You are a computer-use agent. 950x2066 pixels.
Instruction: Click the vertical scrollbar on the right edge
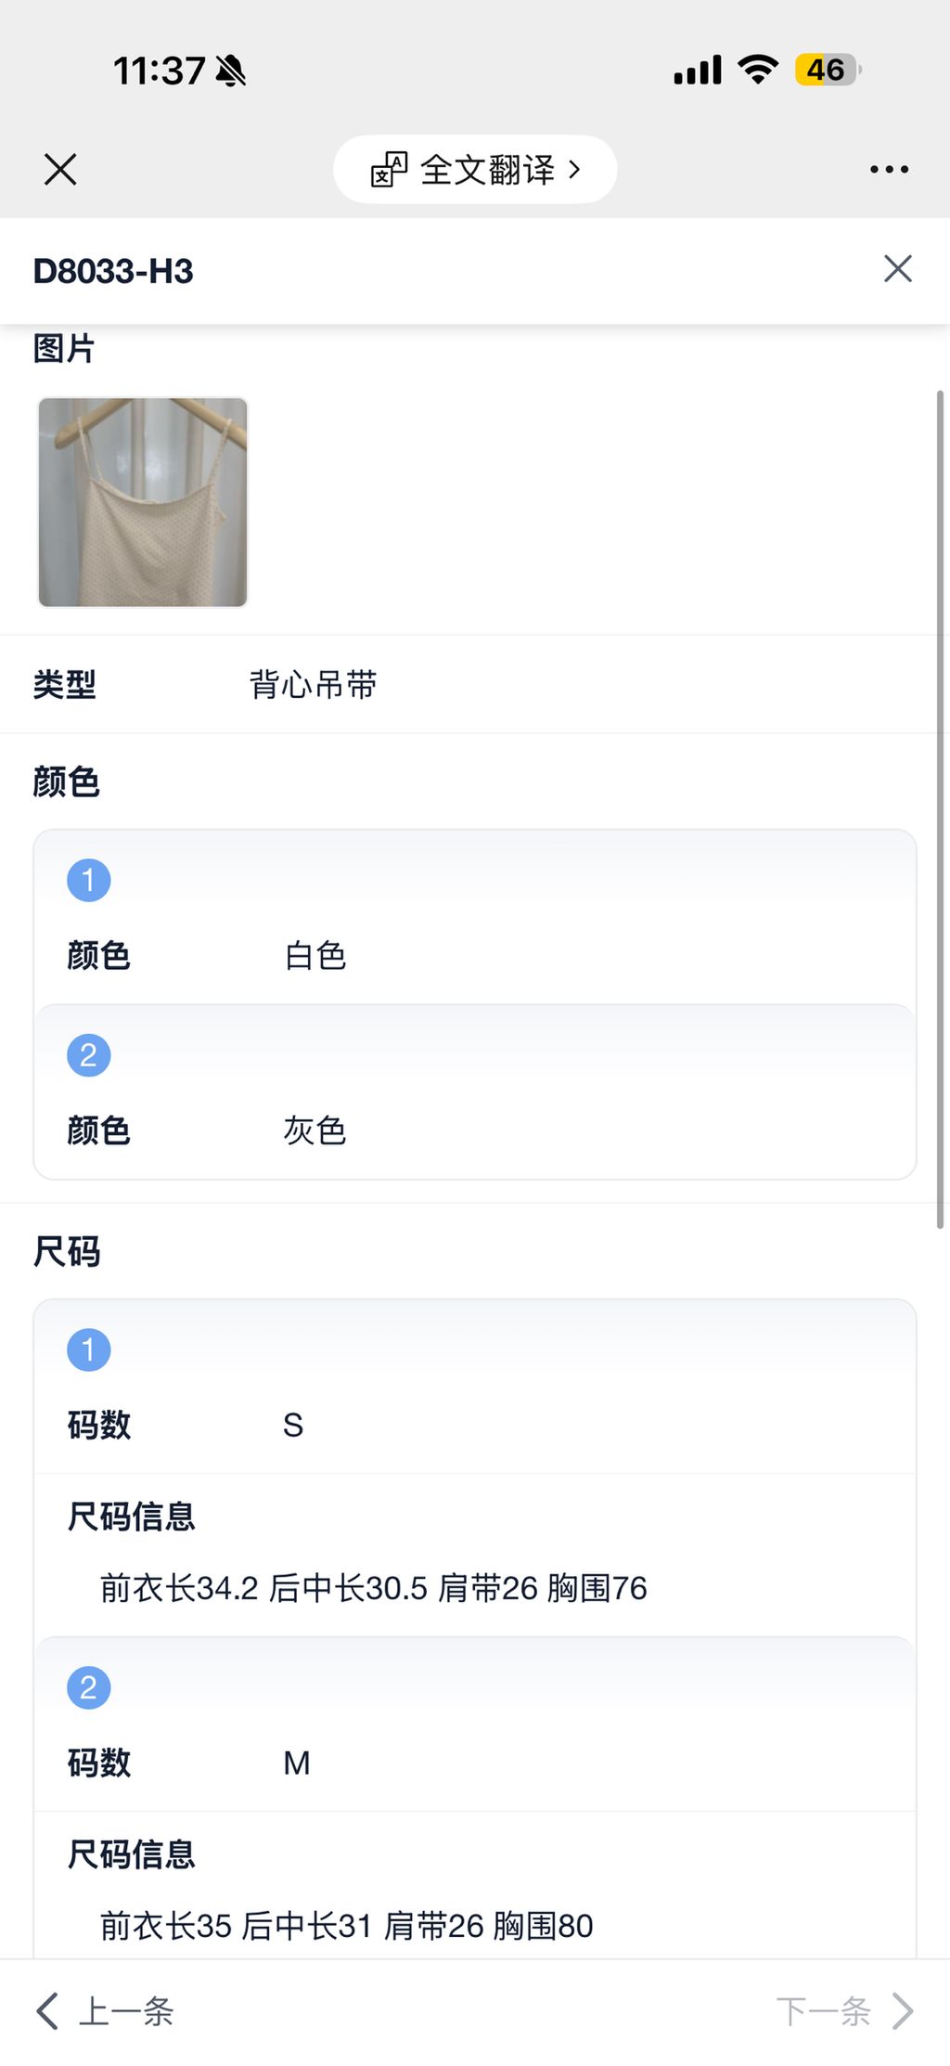[x=940, y=807]
